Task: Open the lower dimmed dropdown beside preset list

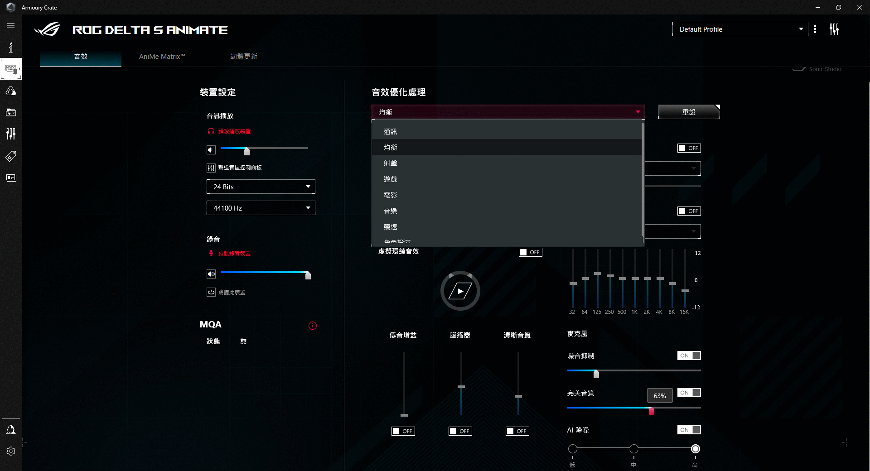Action: 673,231
